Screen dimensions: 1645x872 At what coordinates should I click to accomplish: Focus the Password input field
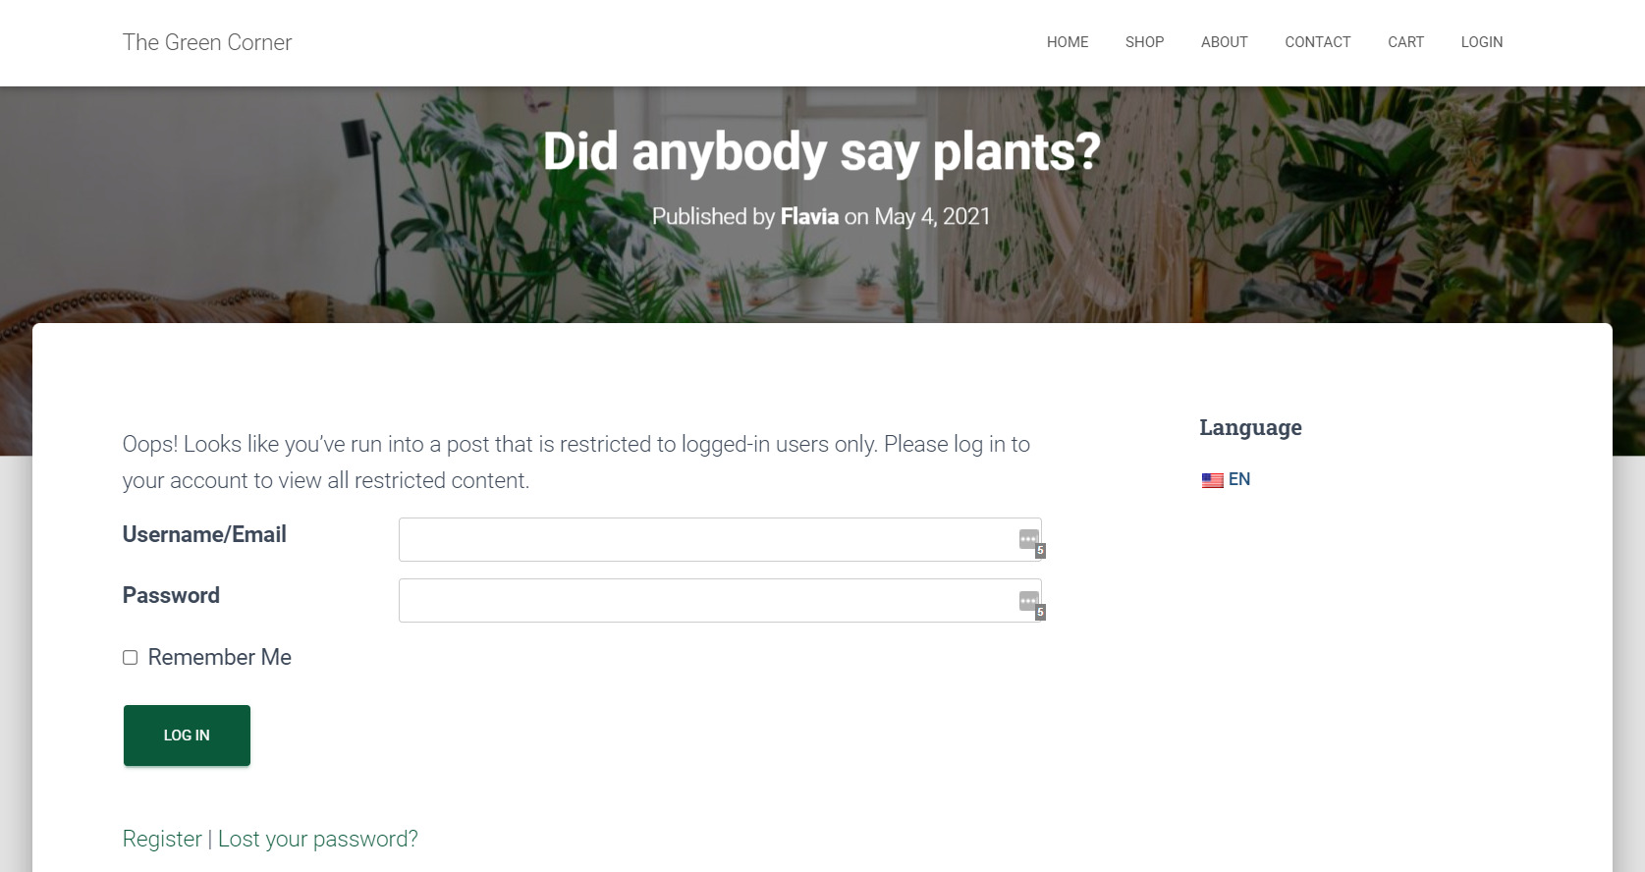coord(720,601)
